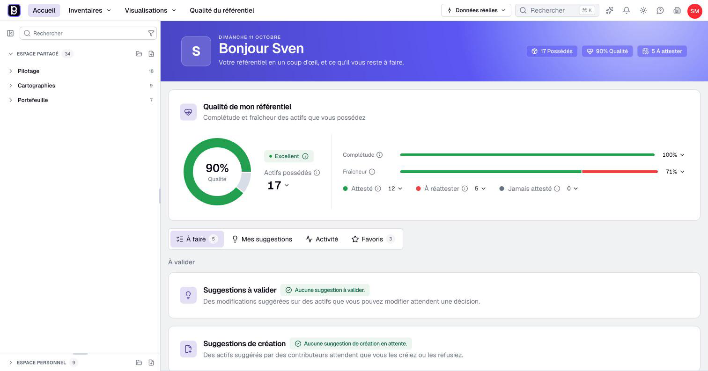This screenshot has height=371, width=708.
Task: Select the Accueil nav item
Action: click(x=44, y=10)
